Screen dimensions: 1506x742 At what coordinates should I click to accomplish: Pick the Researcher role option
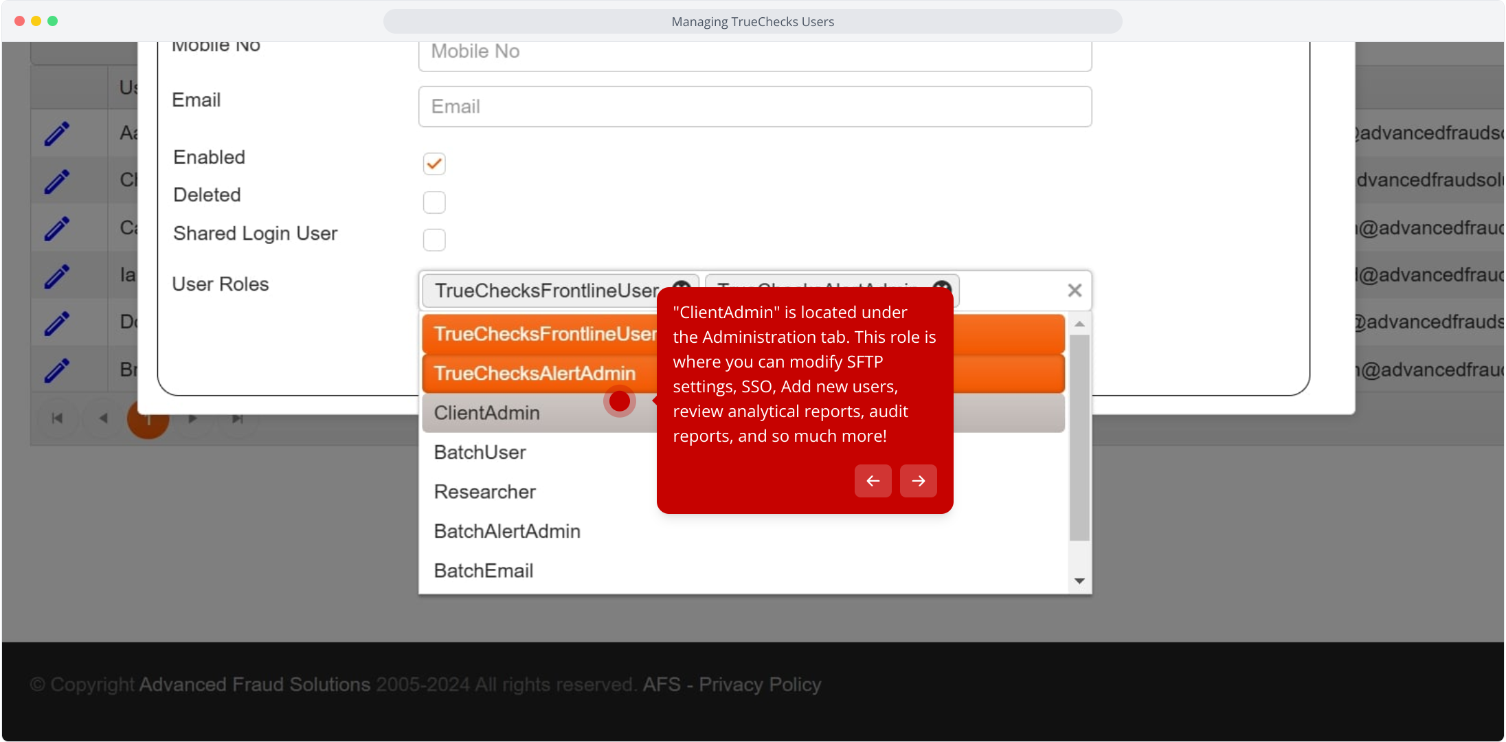point(743,492)
